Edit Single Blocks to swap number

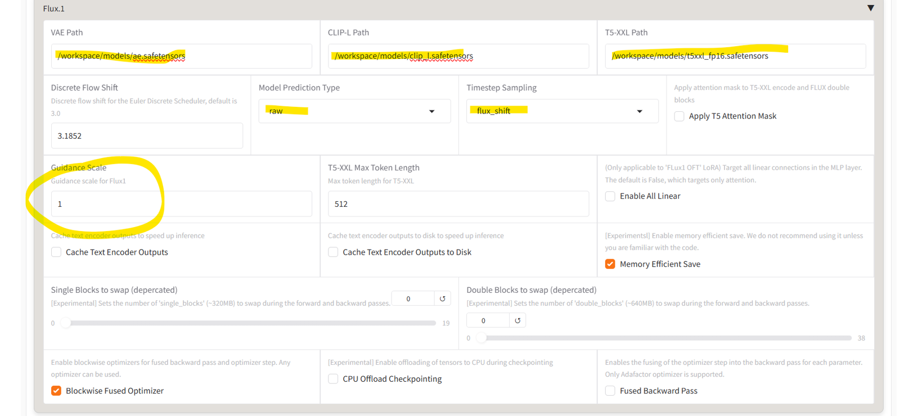(x=413, y=299)
